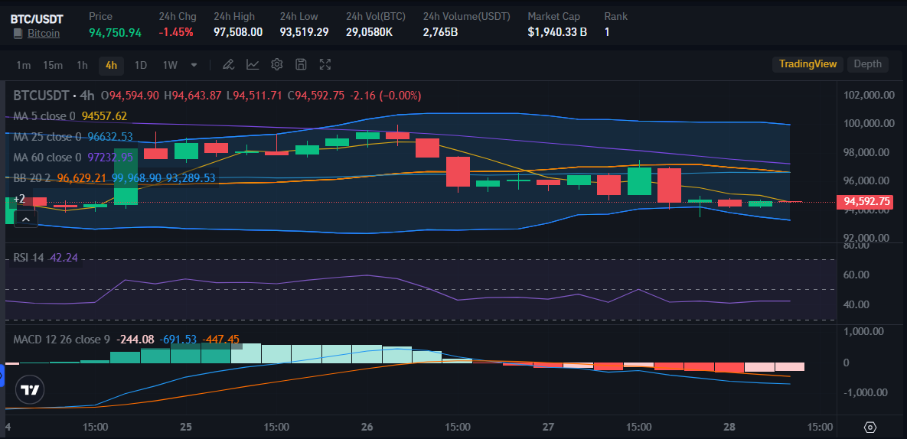Click the +2 hidden indicators label

click(19, 199)
